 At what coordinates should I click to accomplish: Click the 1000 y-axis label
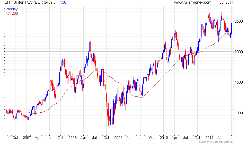click(239, 113)
